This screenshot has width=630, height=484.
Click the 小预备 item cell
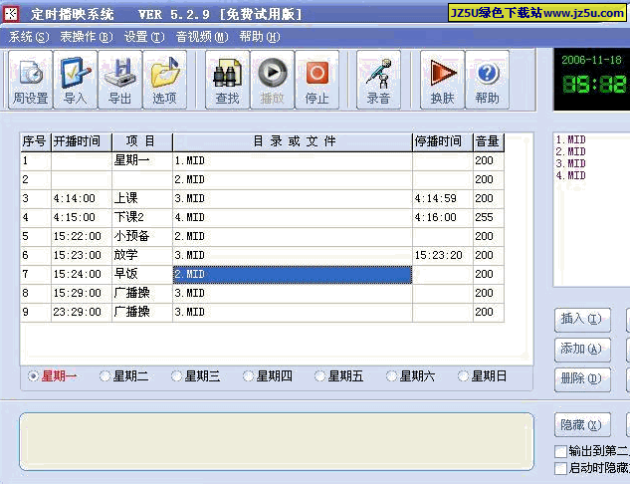click(x=142, y=236)
